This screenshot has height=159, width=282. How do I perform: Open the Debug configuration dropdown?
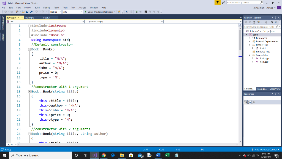click(56, 12)
